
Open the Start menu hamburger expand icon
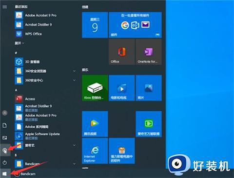pos(5,7)
